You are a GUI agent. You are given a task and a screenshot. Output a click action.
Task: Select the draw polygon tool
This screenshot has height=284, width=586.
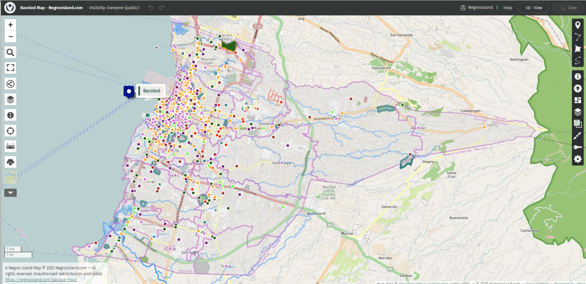(578, 49)
